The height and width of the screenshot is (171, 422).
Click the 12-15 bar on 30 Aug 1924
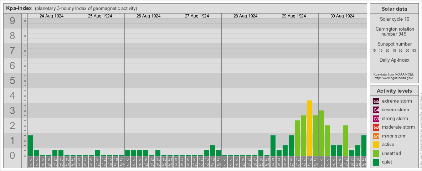click(x=346, y=141)
